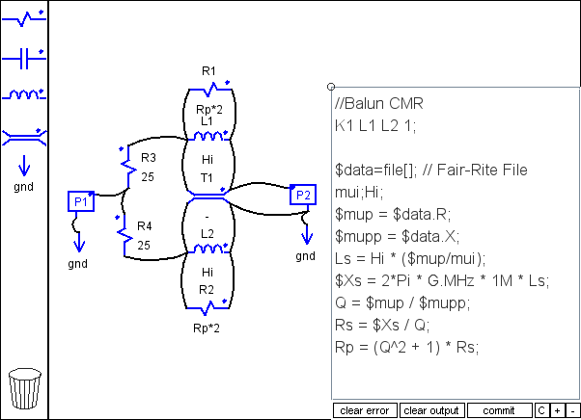Viewport: 581px width, 420px height.
Task: Select port P1 box
Action: tap(81, 201)
